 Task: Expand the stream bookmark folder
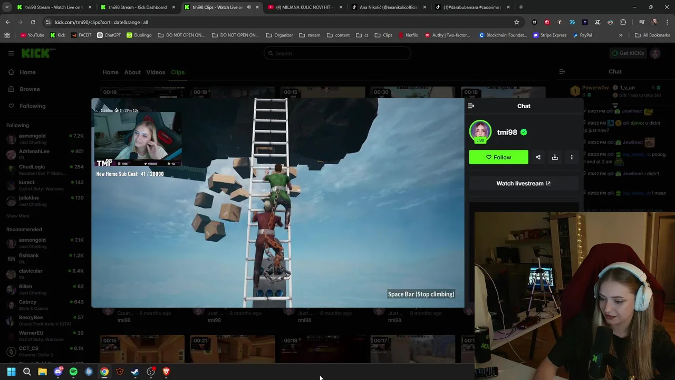(x=310, y=35)
